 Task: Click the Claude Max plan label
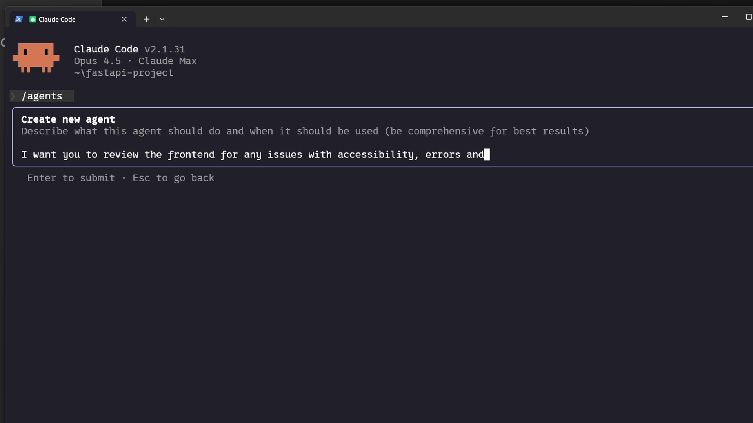(x=167, y=61)
